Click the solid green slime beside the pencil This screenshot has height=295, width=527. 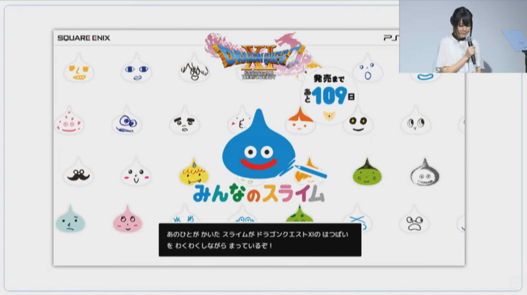click(x=367, y=173)
